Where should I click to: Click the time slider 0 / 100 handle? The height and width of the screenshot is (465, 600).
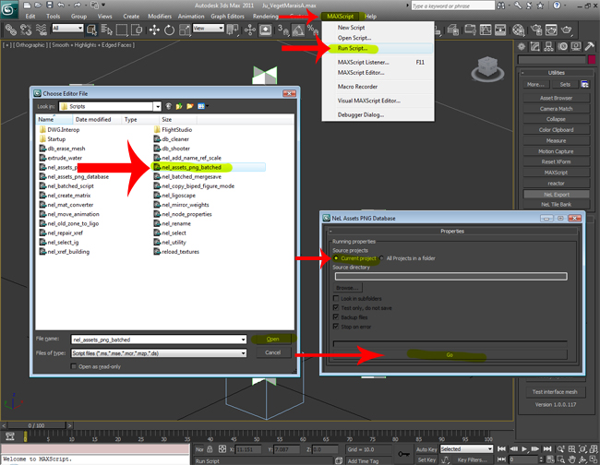pos(37,425)
